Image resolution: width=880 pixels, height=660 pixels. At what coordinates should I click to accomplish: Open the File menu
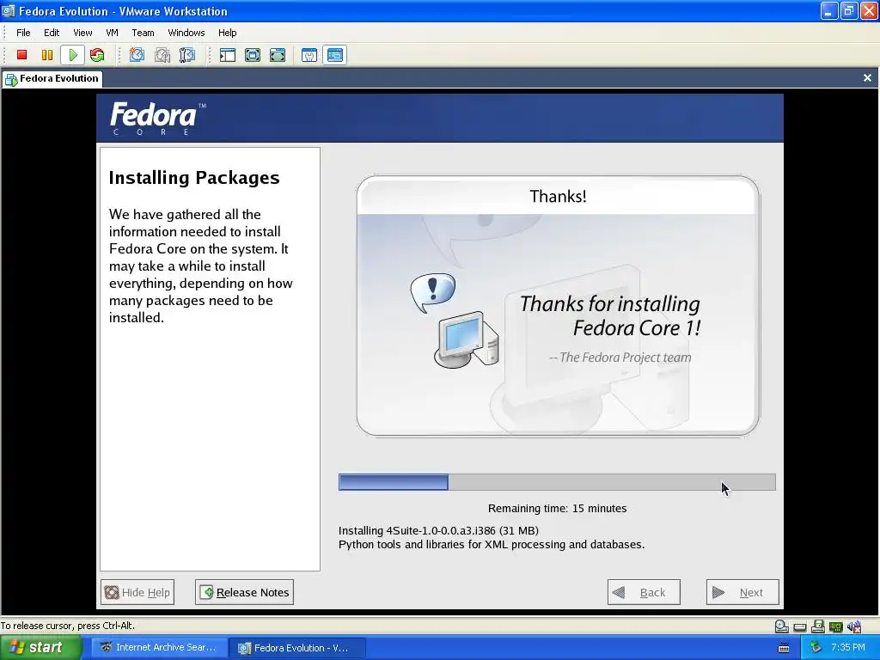click(x=23, y=33)
